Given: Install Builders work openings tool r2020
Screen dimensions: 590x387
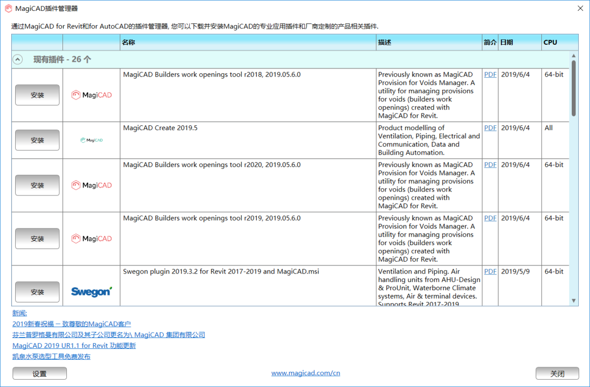Looking at the screenshot, I should pos(37,186).
